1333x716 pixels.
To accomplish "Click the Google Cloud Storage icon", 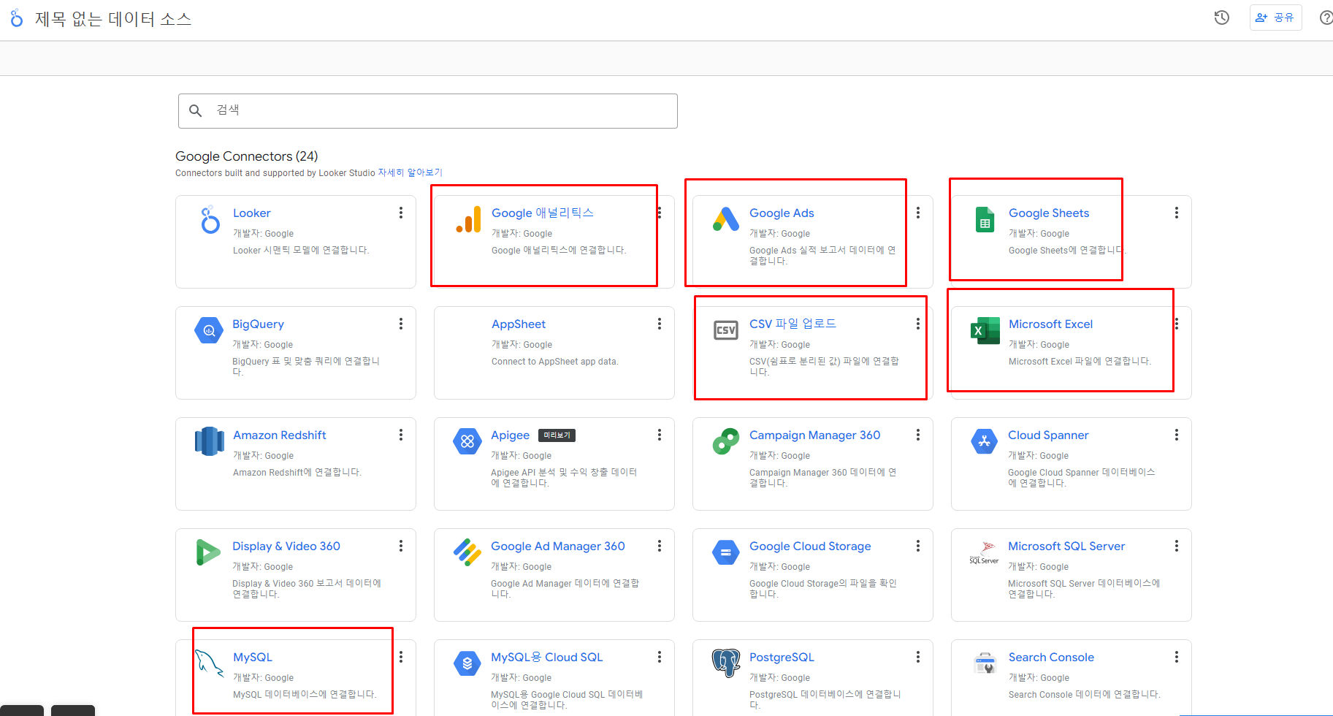I will pos(725,552).
